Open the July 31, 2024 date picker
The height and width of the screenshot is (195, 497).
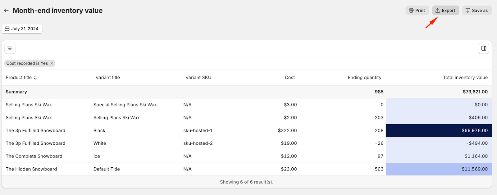point(22,29)
